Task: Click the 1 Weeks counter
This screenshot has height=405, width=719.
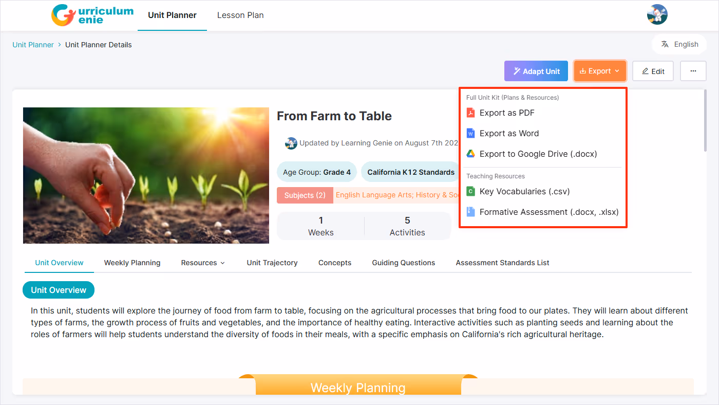Action: tap(321, 226)
